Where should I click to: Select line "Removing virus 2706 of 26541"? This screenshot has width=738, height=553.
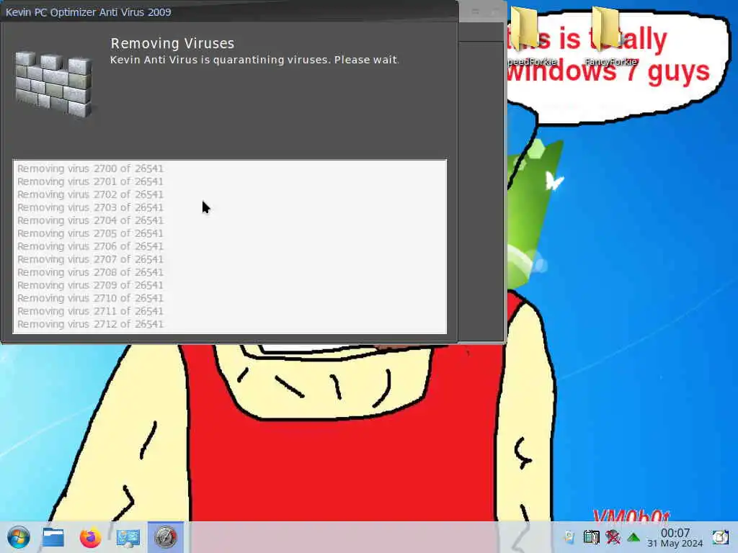(90, 246)
